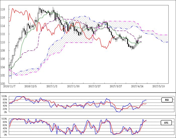Click the 40% label in the RSI panel
Screen dimensions: 176x138
tap(5, 106)
